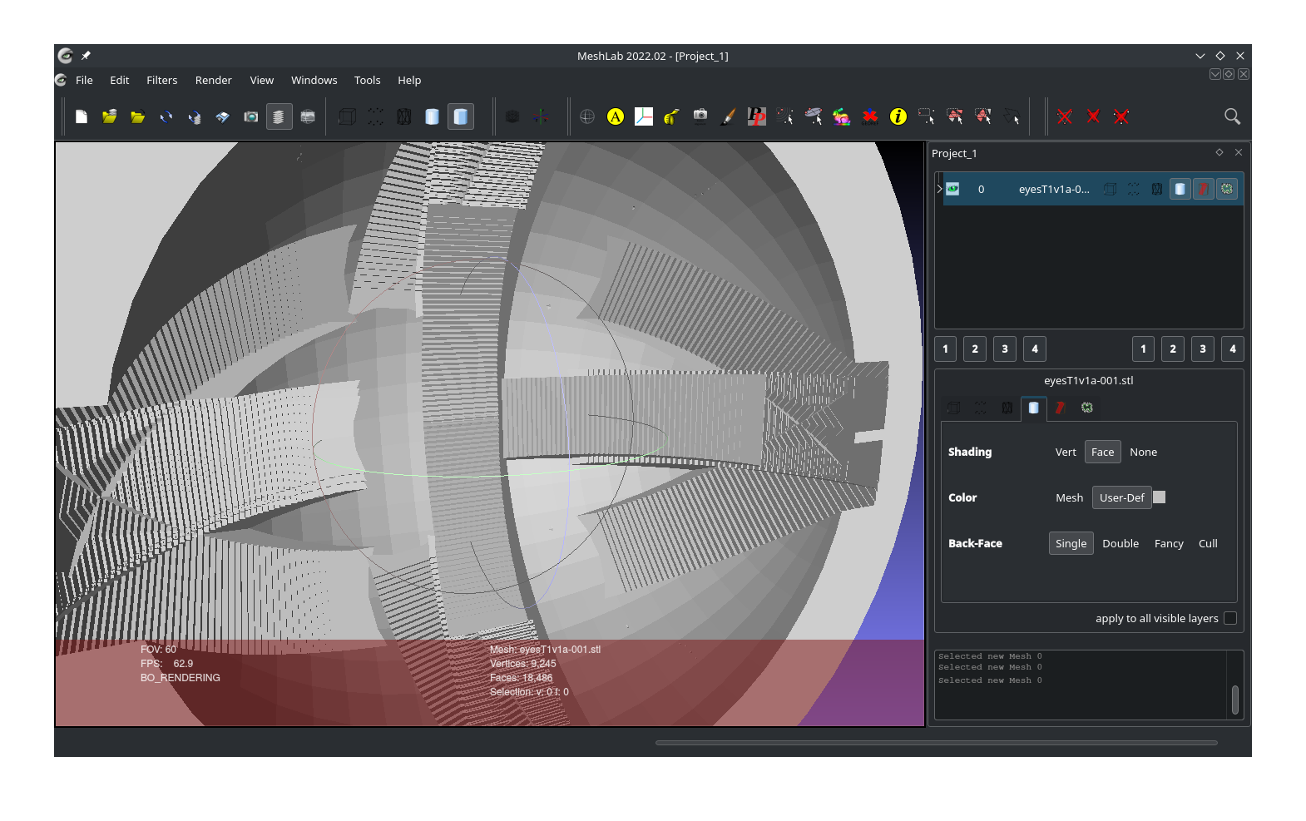Set Shading to None
Image resolution: width=1306 pixels, height=821 pixels.
point(1144,452)
